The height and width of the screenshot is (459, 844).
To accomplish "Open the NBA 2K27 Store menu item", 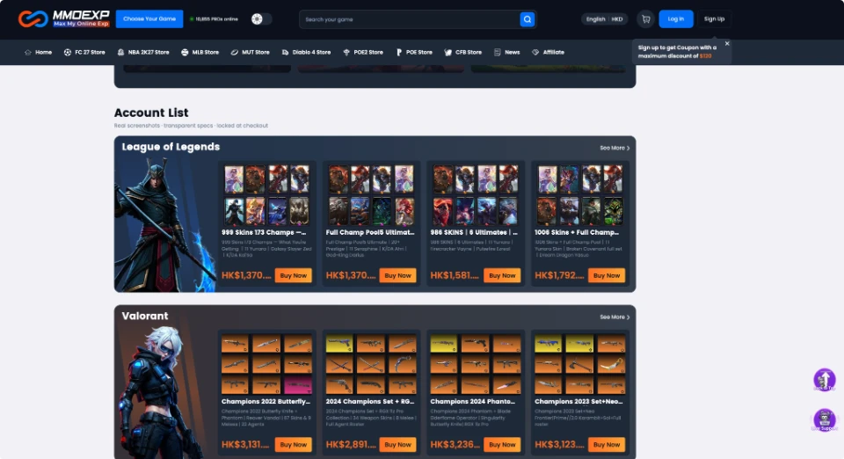I will pos(143,52).
